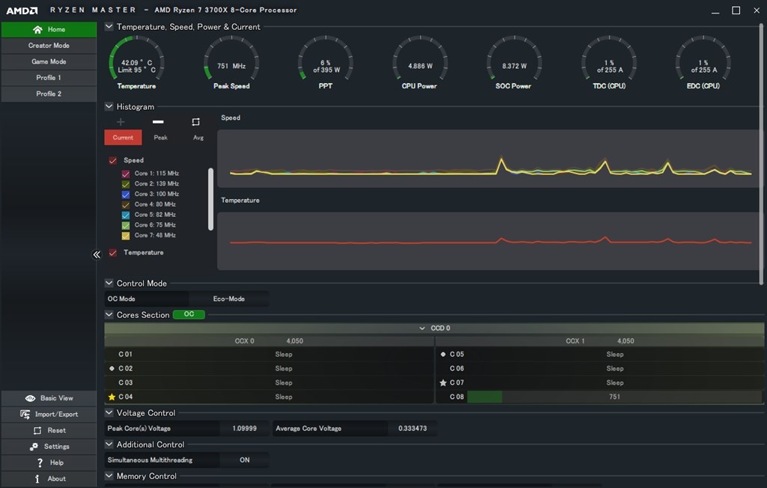Screen dimensions: 767x488
Task: Collapse sidebar with double-chevron arrow
Action: [x=97, y=254]
